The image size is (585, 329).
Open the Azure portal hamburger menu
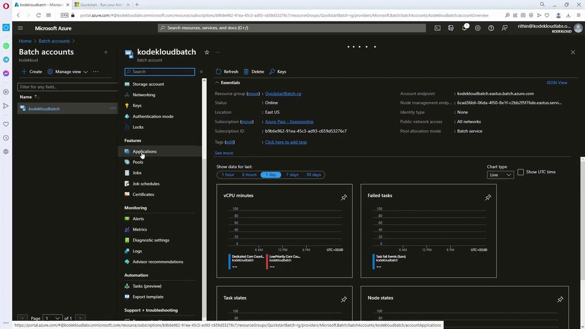pos(20,28)
